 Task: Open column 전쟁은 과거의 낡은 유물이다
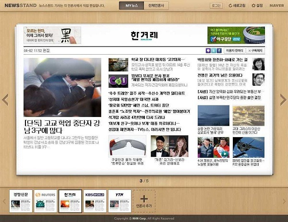click(220, 75)
